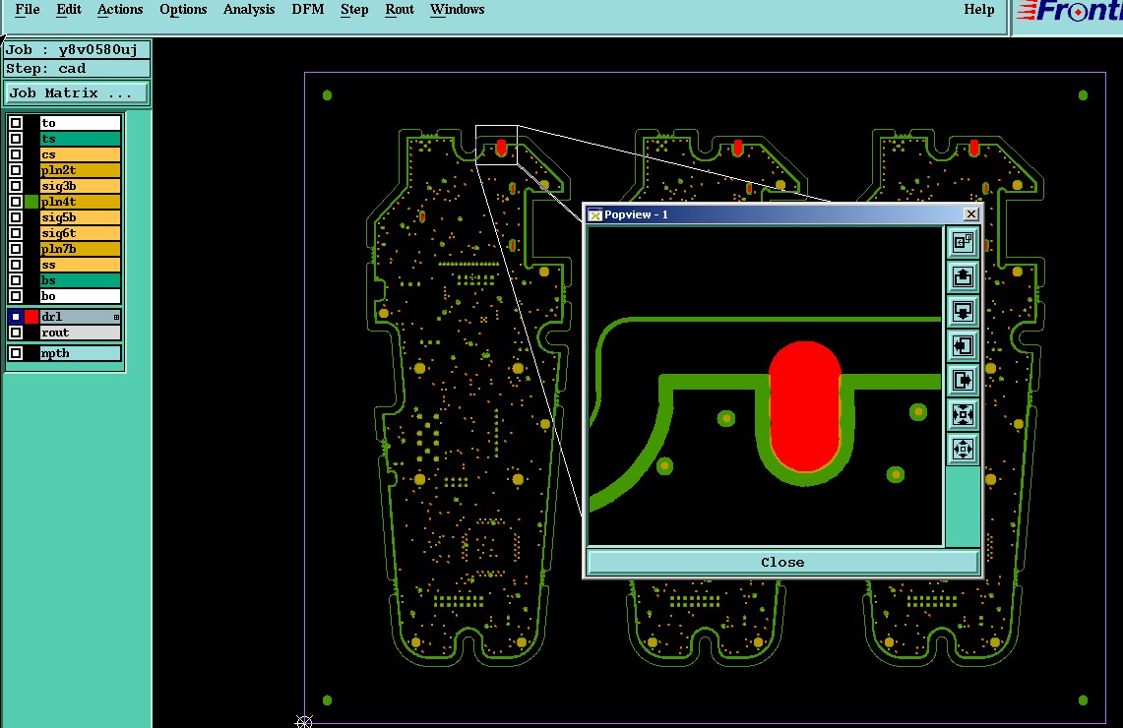Toggle the 'to' layer checkbox

pos(16,122)
